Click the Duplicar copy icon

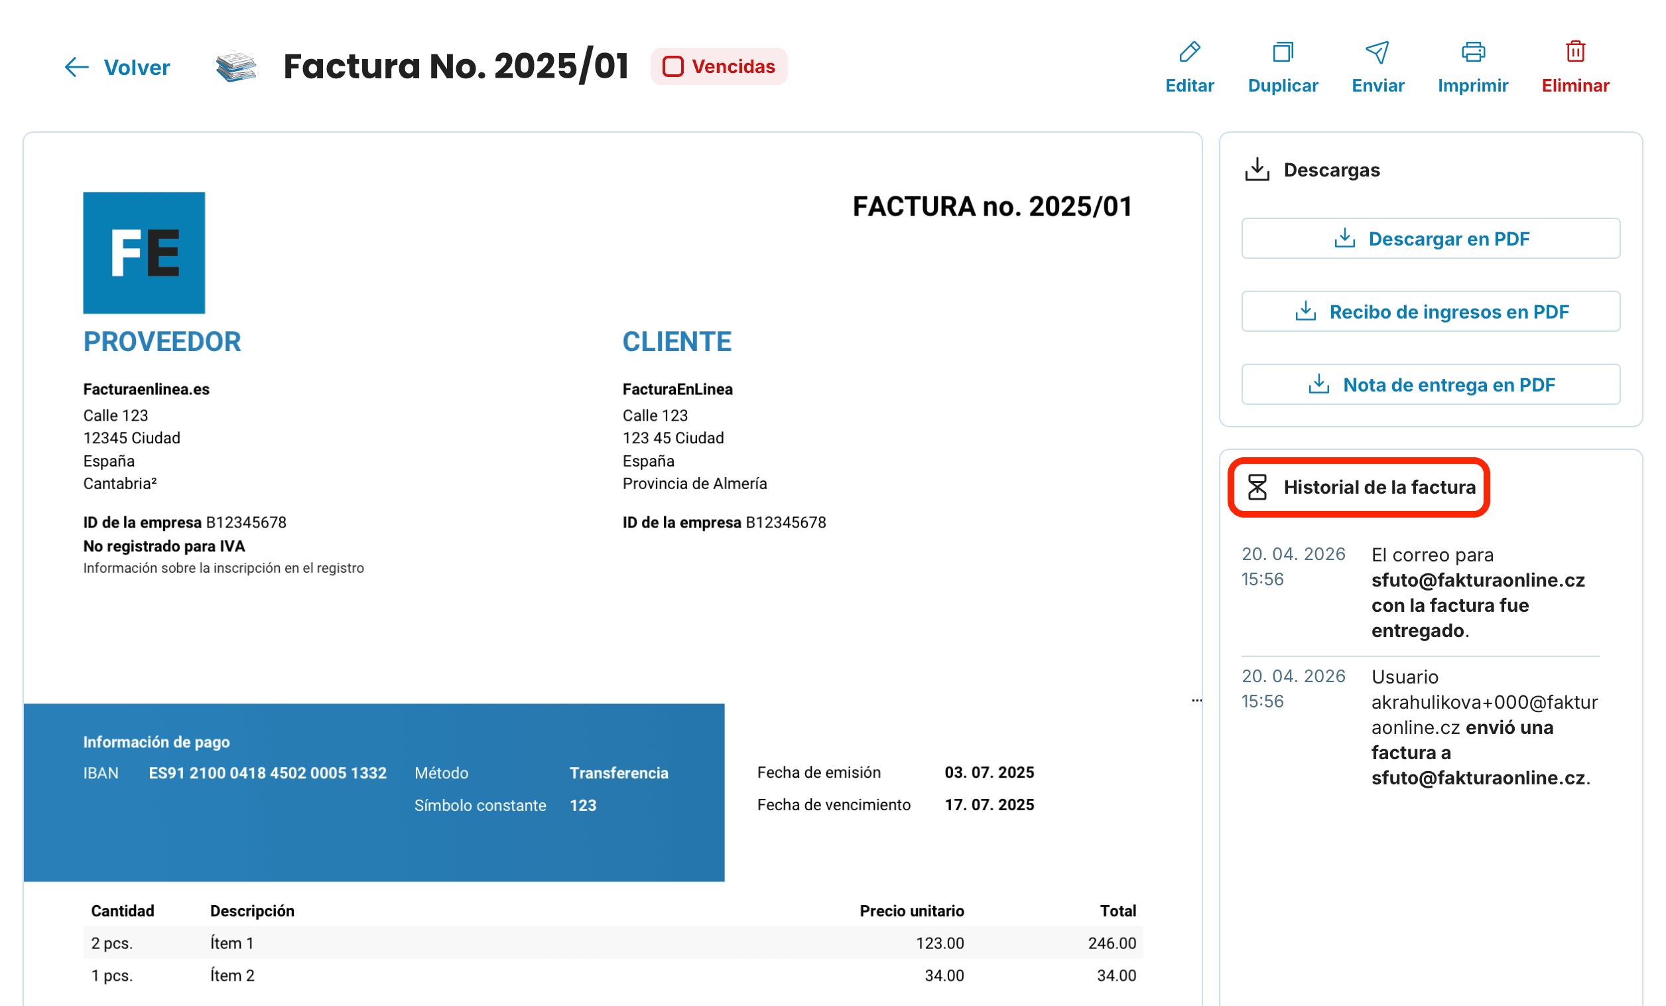pyautogui.click(x=1283, y=51)
